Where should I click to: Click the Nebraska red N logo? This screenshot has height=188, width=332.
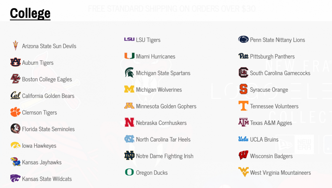(129, 122)
